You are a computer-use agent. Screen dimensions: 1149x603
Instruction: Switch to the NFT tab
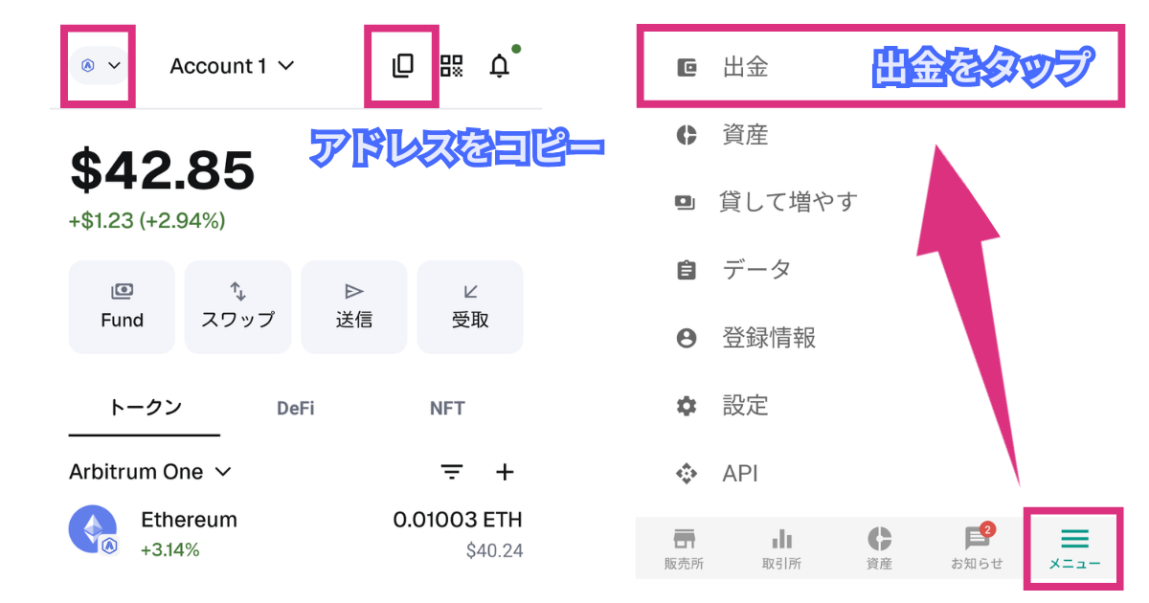coord(447,409)
